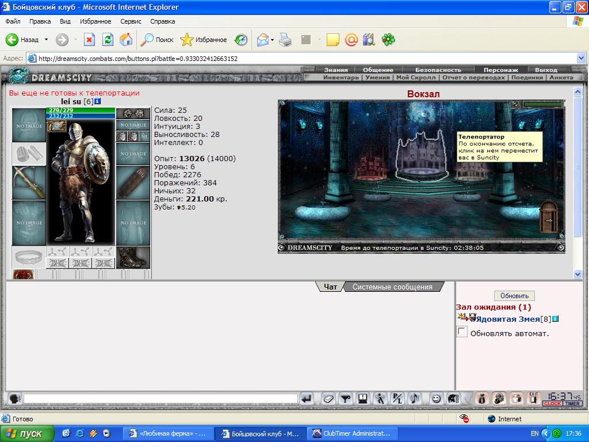Image resolution: width=589 pixels, height=442 pixels.
Task: Click the wooden shield equipment slot
Action: coord(133,182)
